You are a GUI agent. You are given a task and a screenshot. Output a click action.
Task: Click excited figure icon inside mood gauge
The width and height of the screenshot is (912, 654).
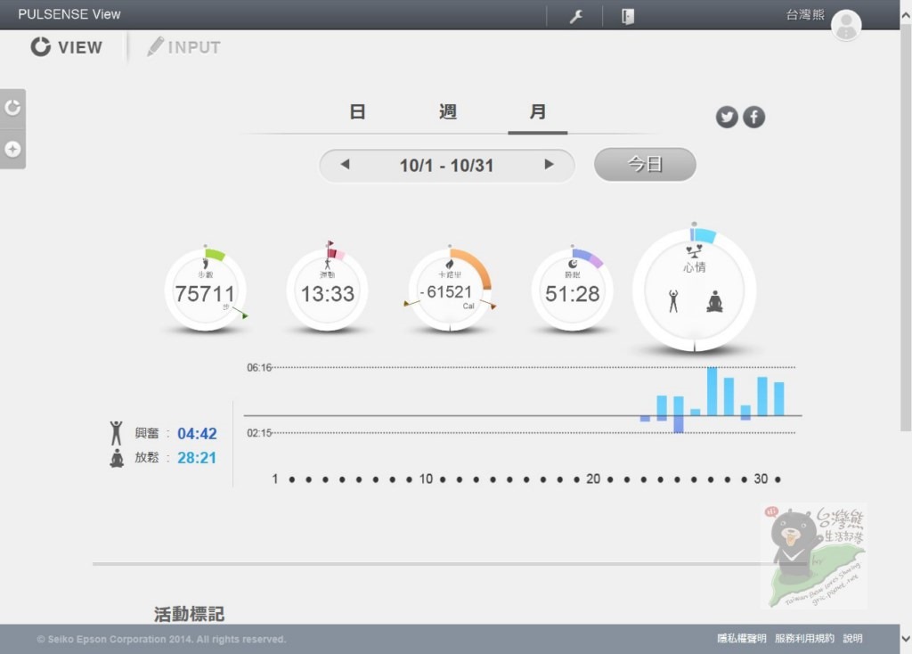point(673,301)
